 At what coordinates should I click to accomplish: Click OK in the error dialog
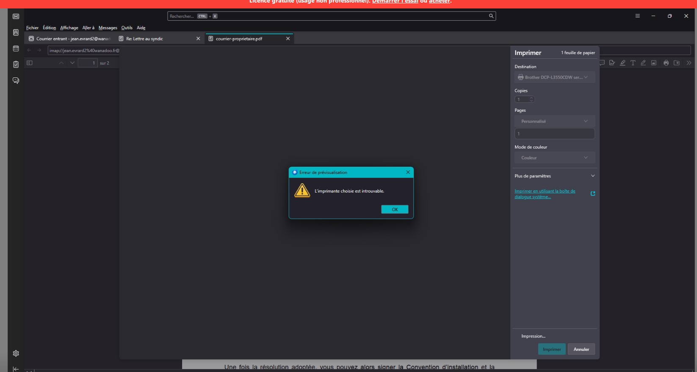tap(394, 209)
